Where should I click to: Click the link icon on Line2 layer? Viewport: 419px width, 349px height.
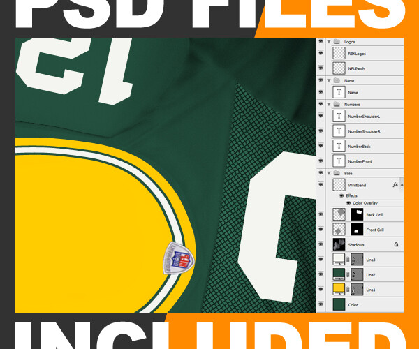[x=348, y=274]
